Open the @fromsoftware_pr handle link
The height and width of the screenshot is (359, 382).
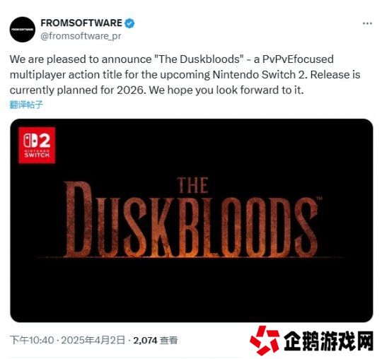coord(81,36)
